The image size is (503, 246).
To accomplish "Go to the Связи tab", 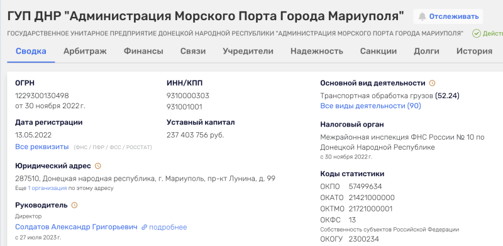I will coord(193,51).
